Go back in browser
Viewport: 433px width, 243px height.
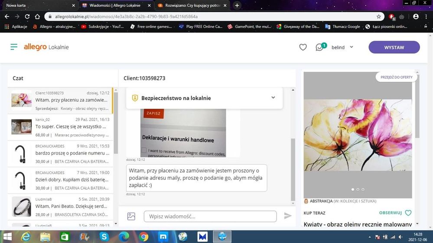tap(7, 16)
